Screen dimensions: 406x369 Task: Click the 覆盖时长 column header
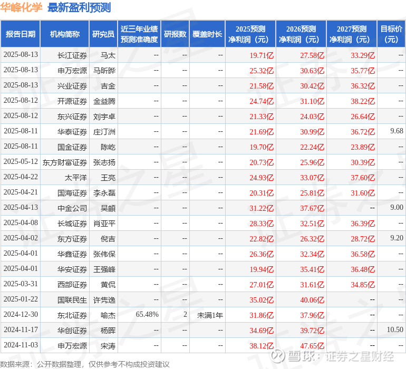(207, 34)
